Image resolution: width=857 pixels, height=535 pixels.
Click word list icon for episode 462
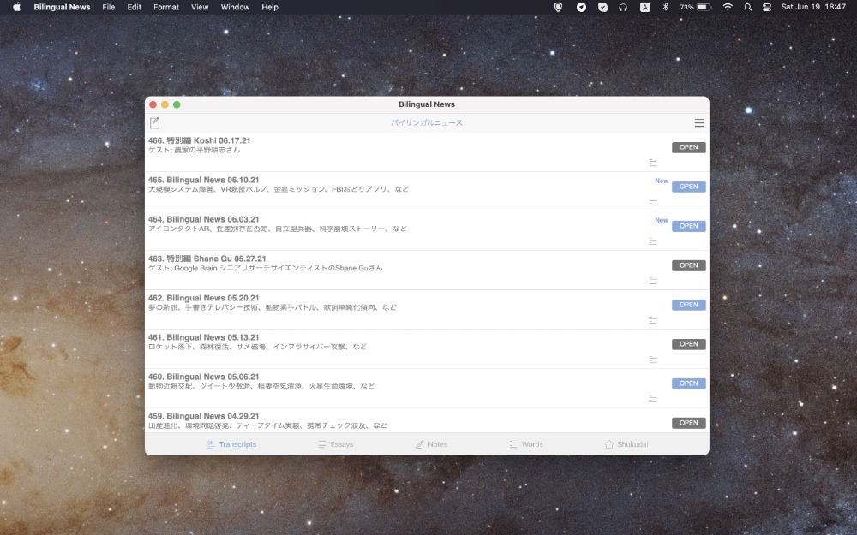click(653, 320)
